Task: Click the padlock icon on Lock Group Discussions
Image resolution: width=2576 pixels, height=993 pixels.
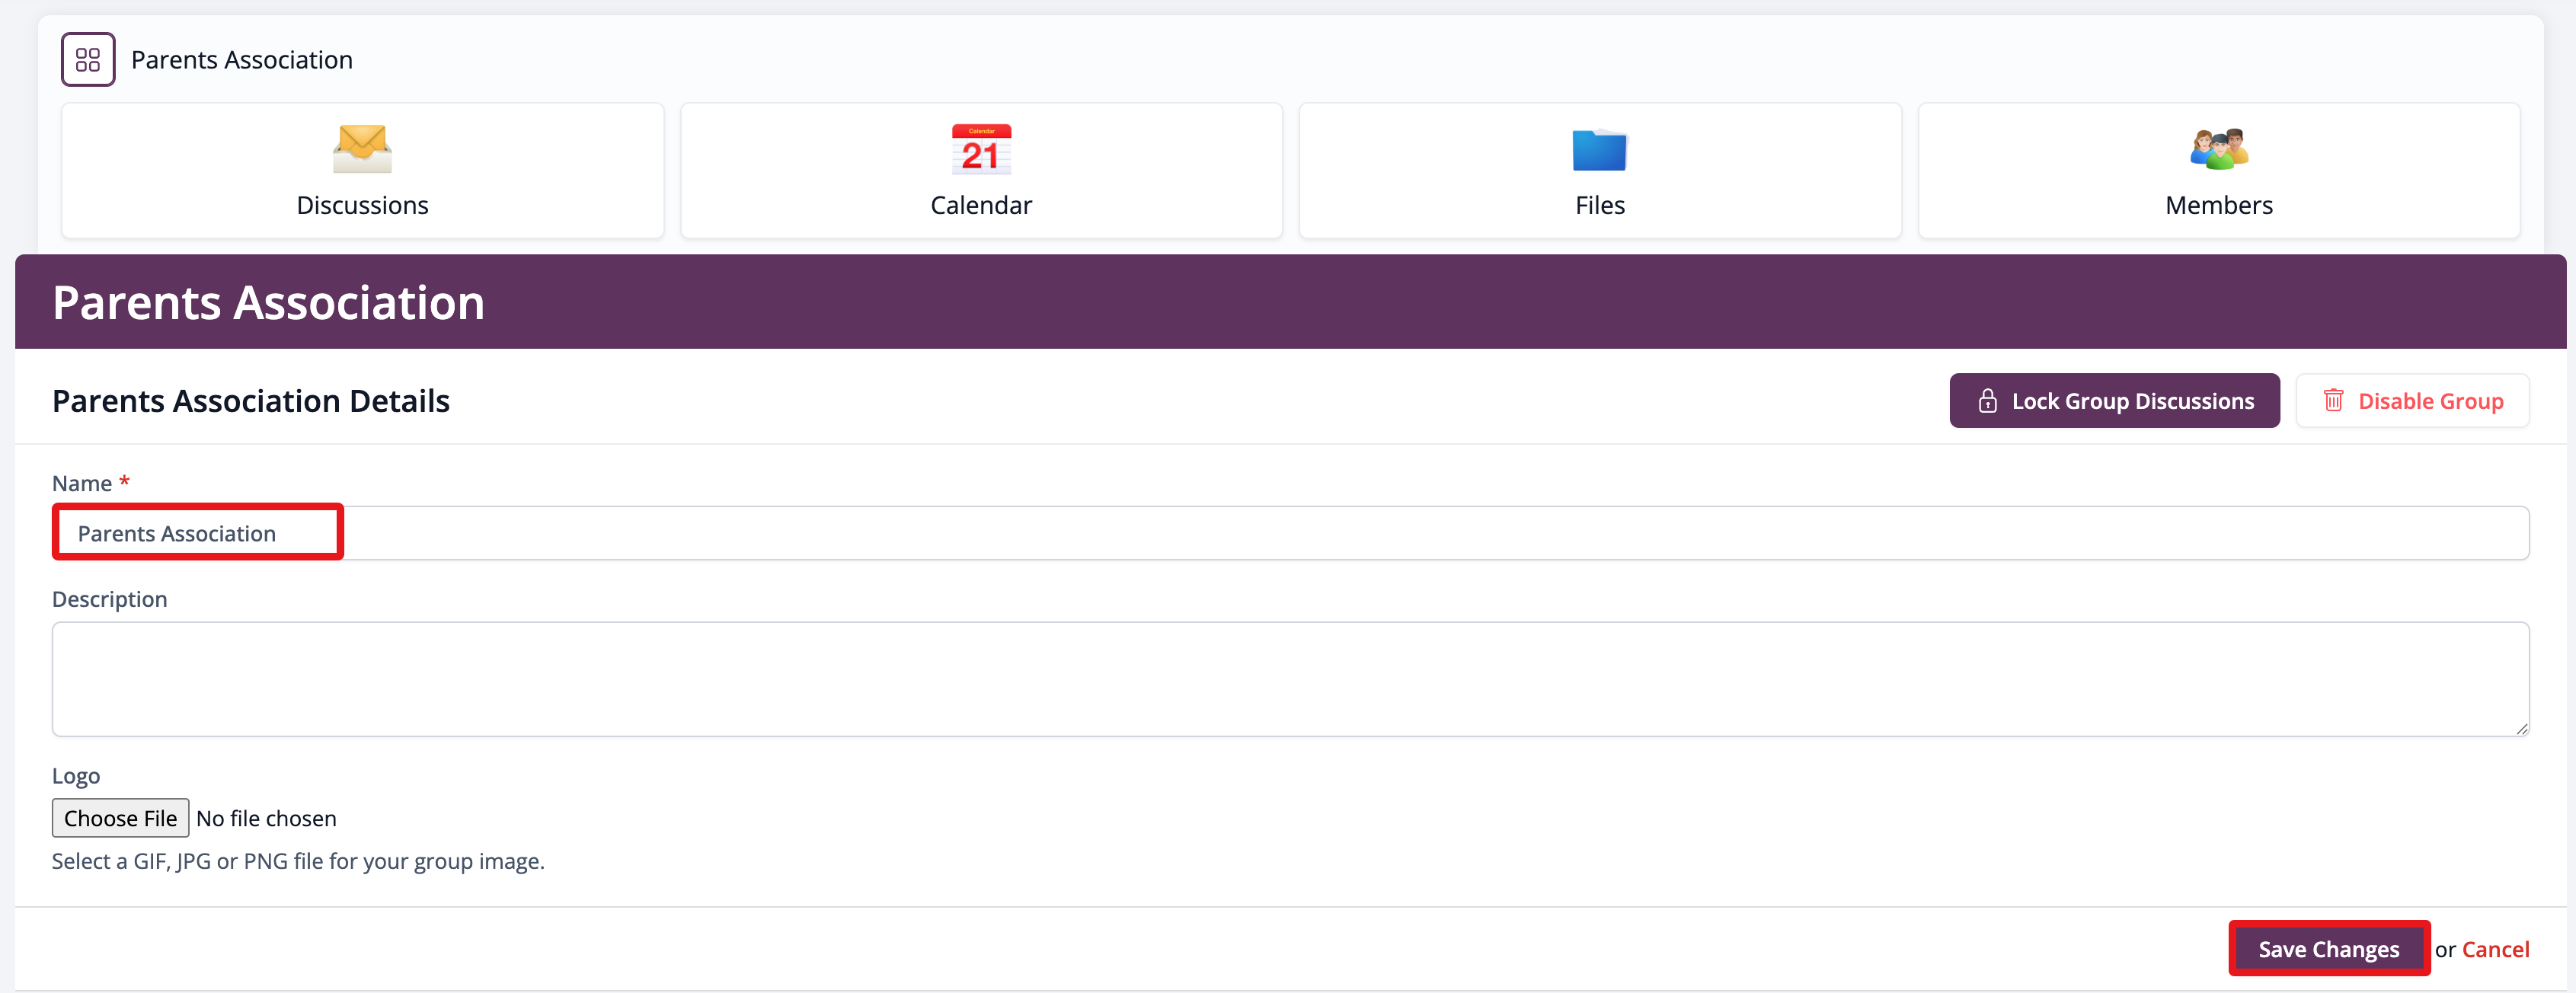Action: (1987, 401)
